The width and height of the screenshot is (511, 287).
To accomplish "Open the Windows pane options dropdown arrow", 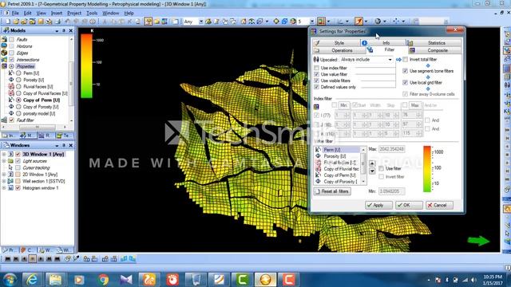I will [57, 145].
